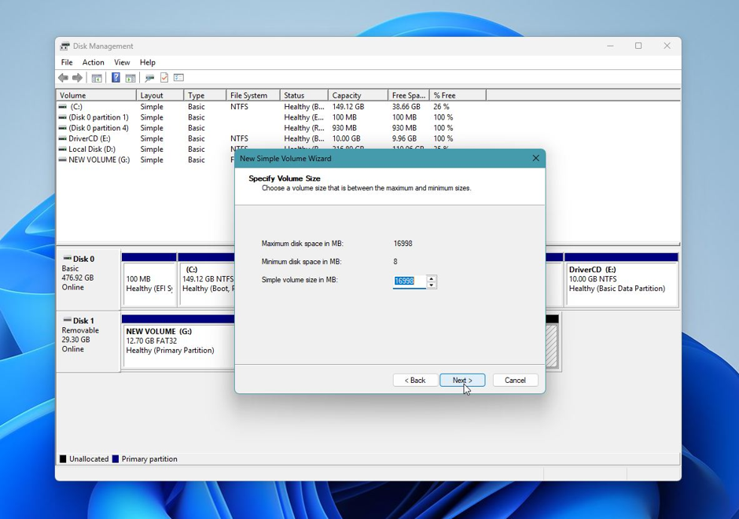Select the 100 MB EFI partition block

149,280
